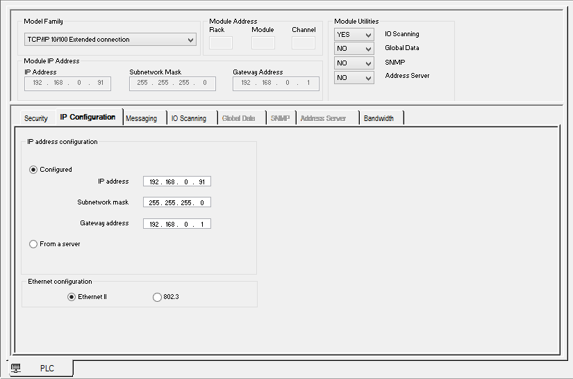Click the Module Utilities heading
Screen dimensions: 573x379
click(x=356, y=22)
